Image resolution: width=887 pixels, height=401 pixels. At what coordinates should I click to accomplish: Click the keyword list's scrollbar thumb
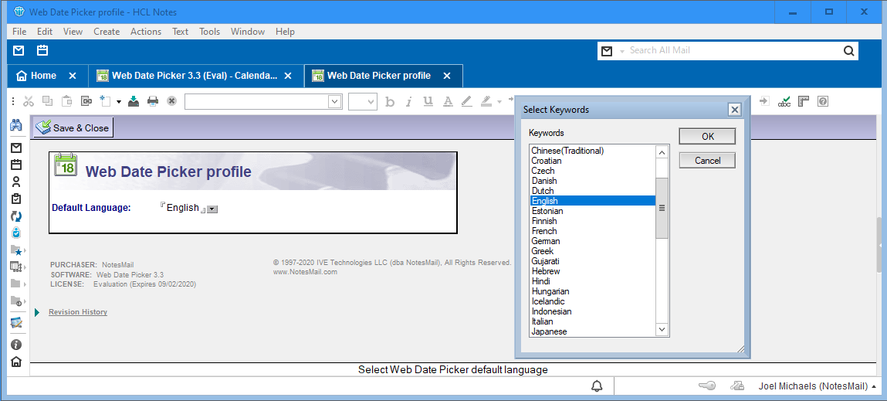(662, 208)
